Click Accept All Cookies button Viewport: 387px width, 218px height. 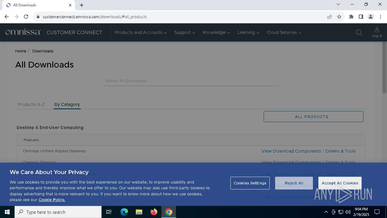[x=340, y=183]
